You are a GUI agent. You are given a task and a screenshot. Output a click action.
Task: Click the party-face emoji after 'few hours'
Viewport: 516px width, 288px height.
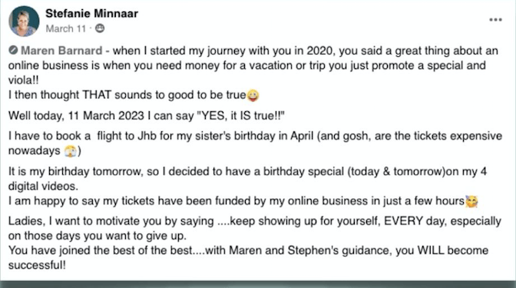tap(471, 201)
